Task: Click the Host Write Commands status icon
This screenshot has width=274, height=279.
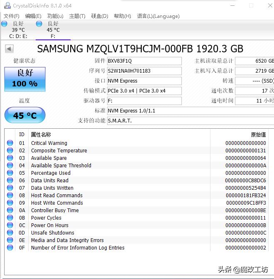Action: click(x=10, y=203)
